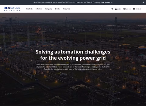Click the Login user icon
The height and width of the screenshot is (110, 146).
coord(116,9)
